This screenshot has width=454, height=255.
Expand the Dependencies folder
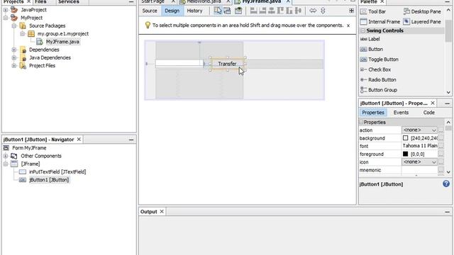[x=14, y=50]
